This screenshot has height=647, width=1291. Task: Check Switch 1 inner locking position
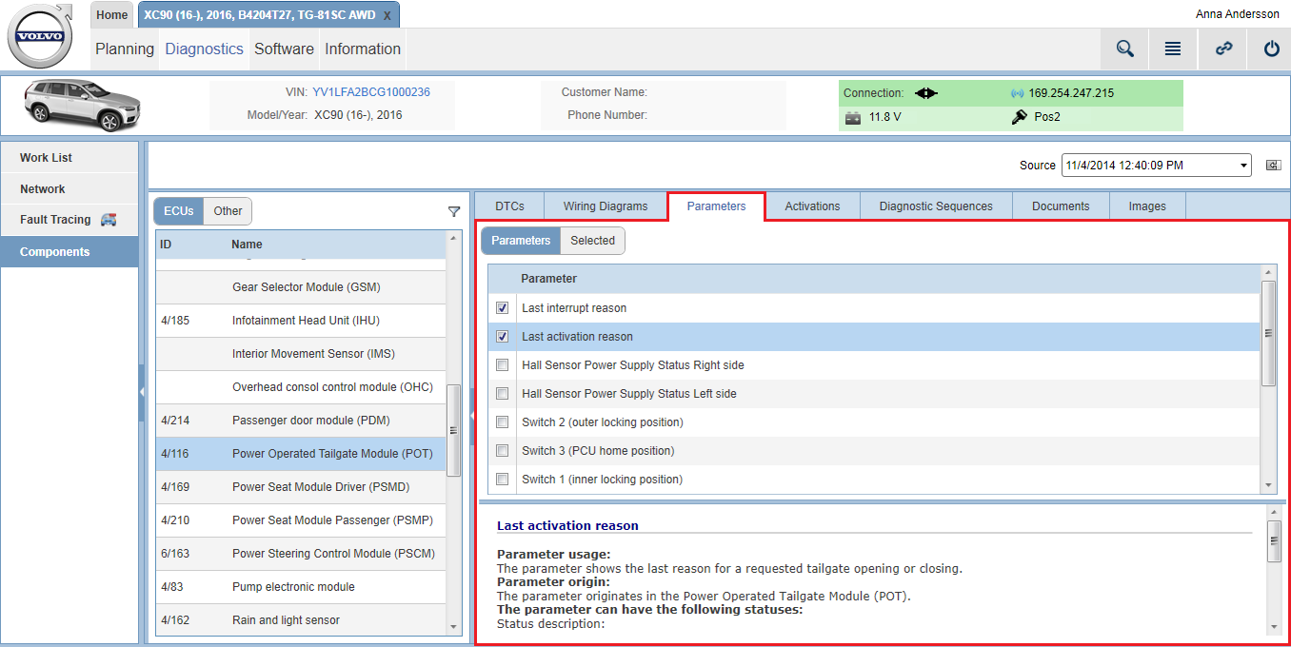tap(503, 480)
